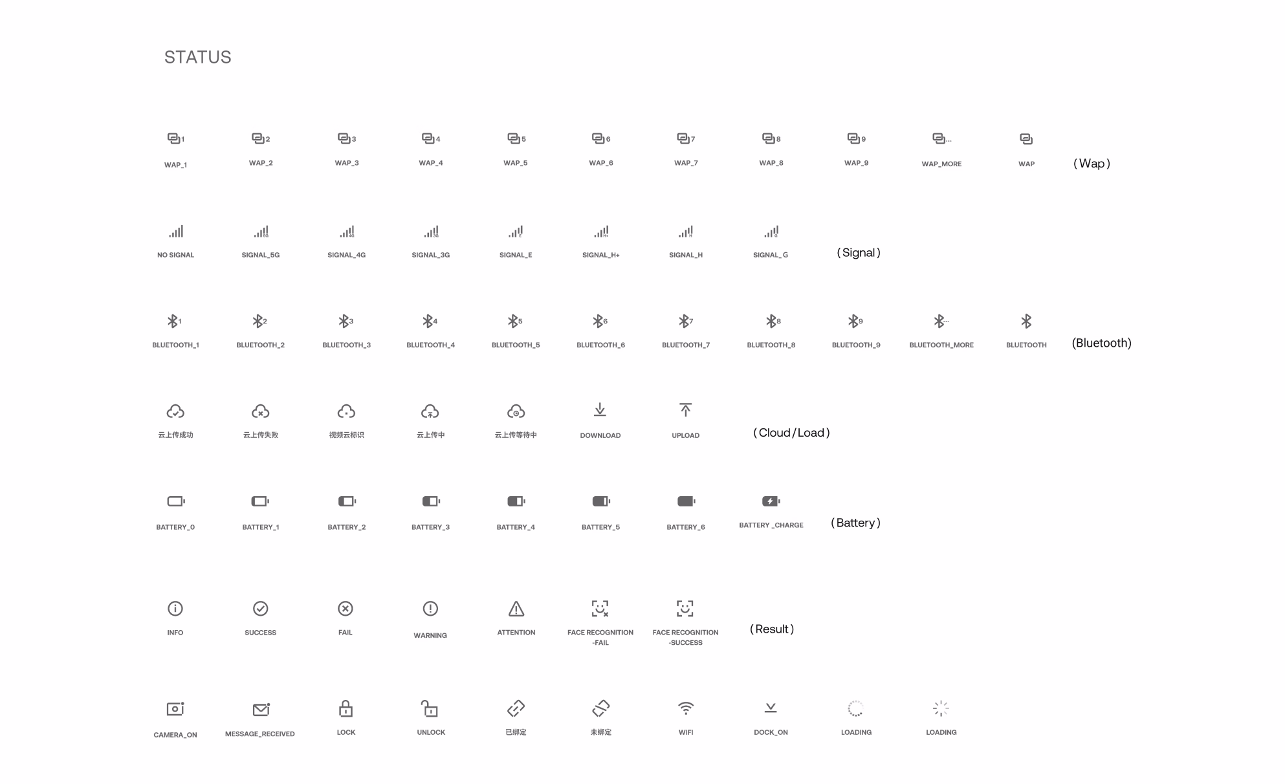Select the (Signal) category label
This screenshot has height=784, width=1285.
pyautogui.click(x=859, y=253)
